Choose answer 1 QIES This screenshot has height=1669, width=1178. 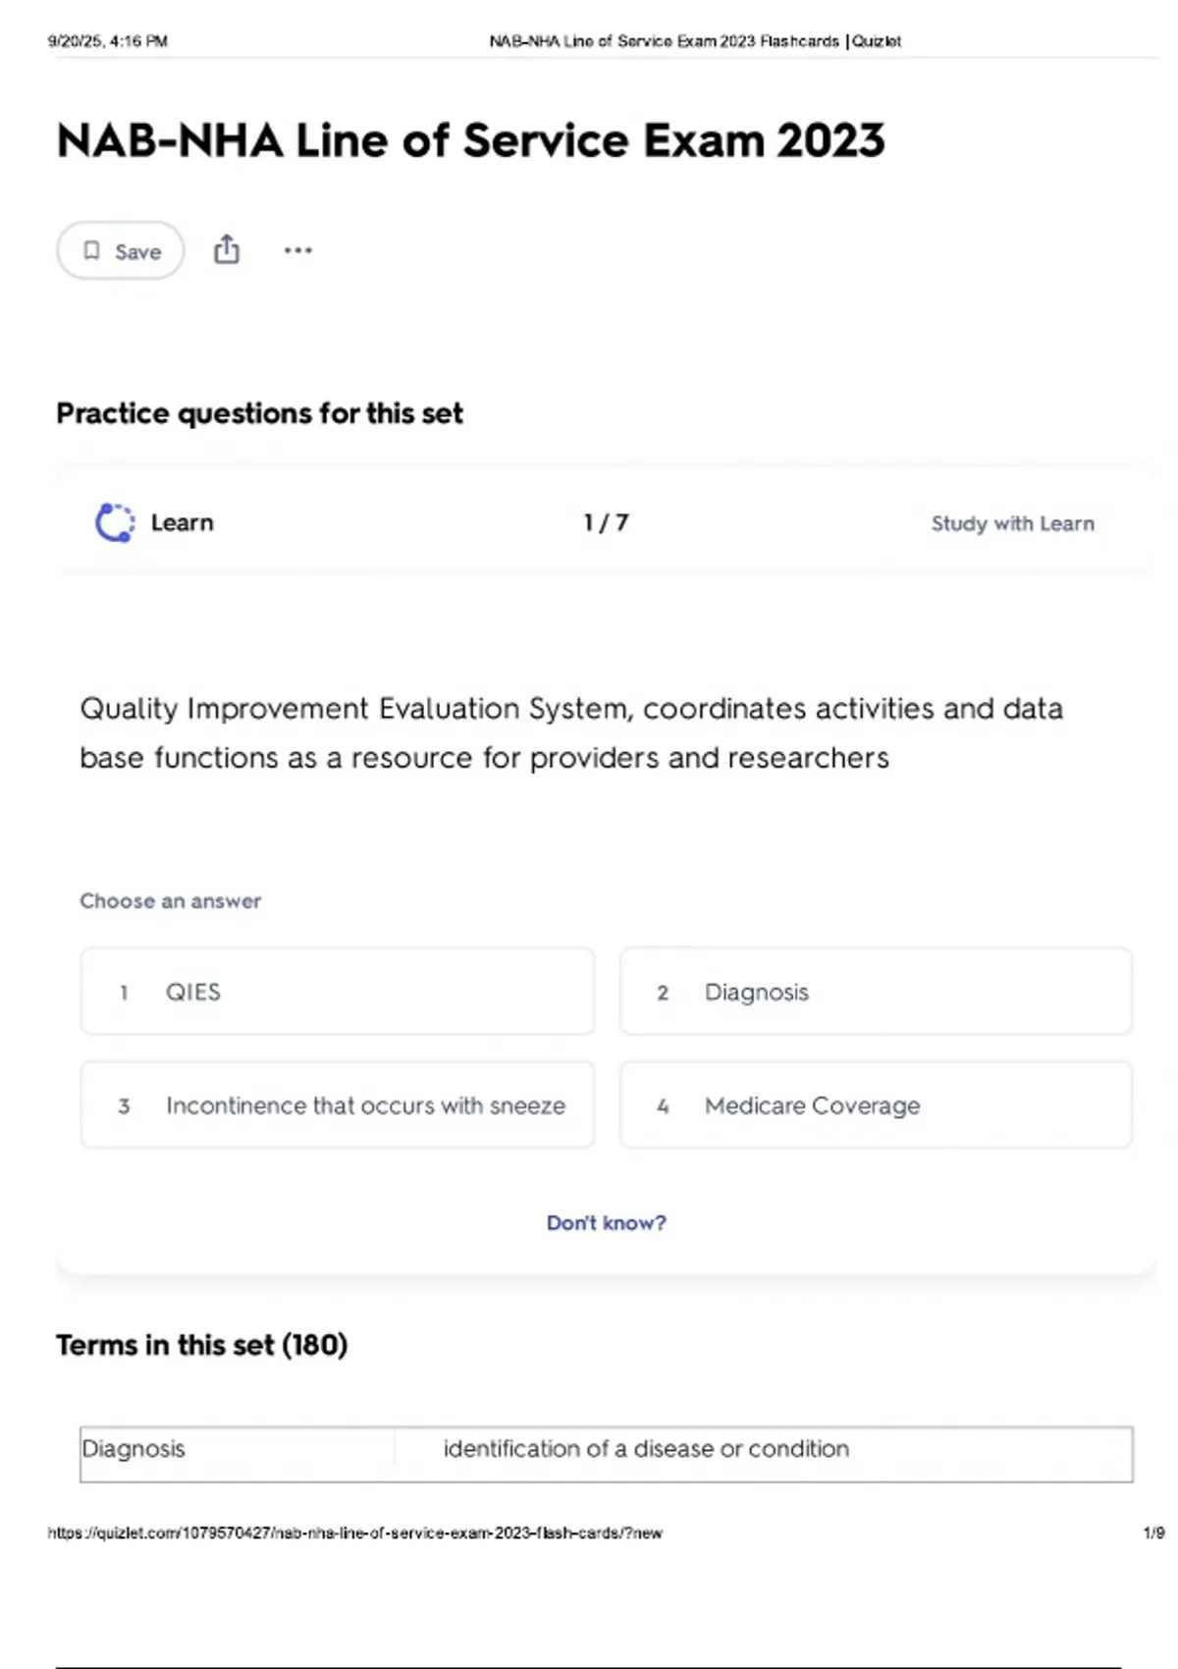point(337,992)
